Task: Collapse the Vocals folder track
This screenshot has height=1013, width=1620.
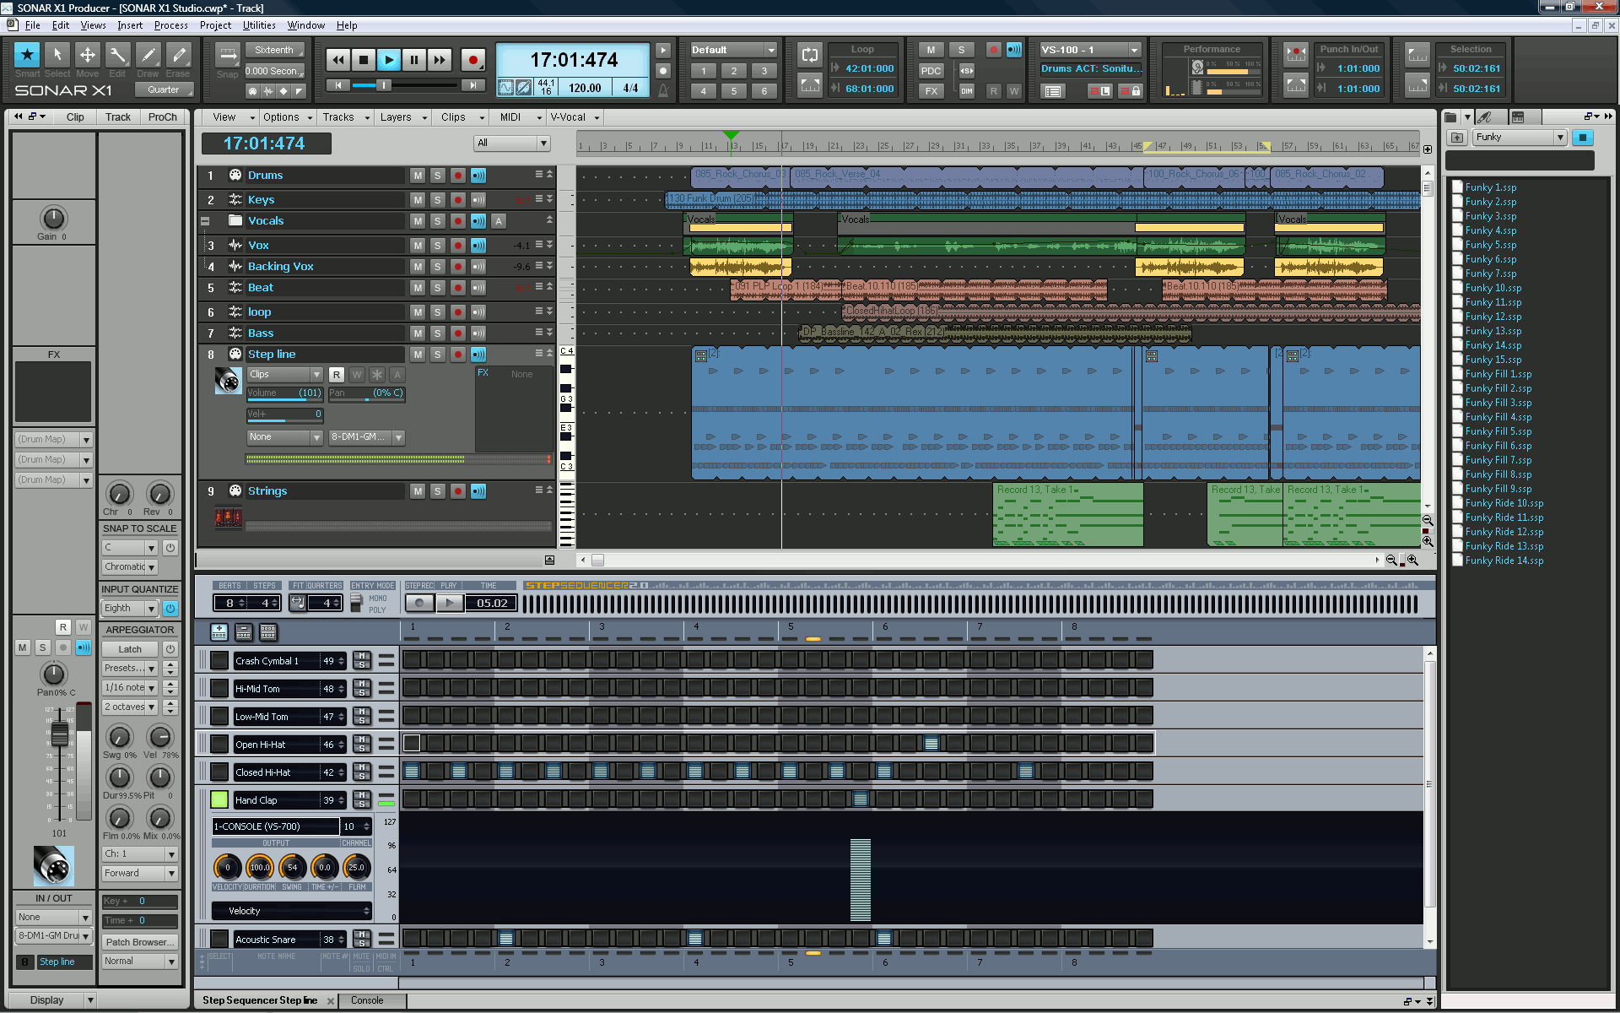Action: pos(204,221)
